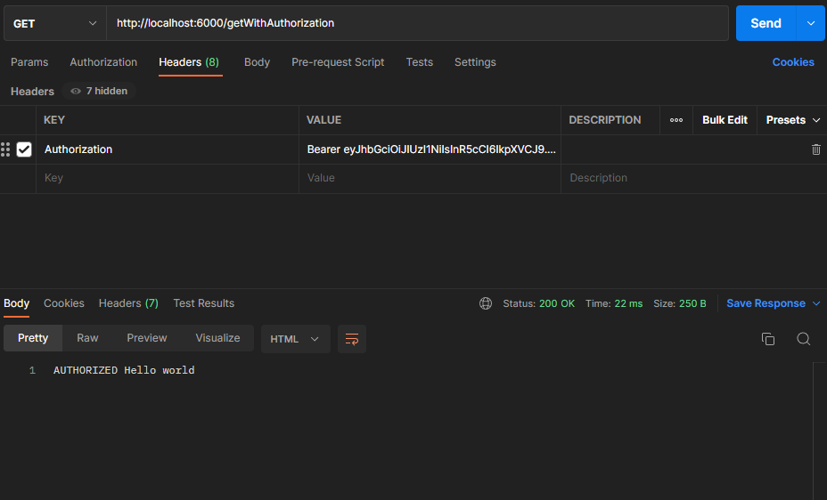
Task: Switch to Raw response view
Action: coord(87,338)
